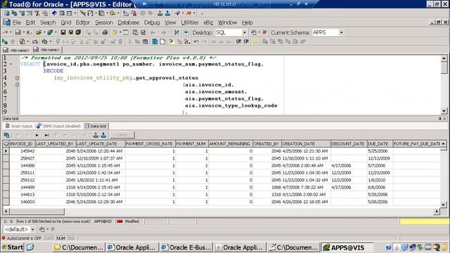Click the Save file floppy icon
450x253 pixels.
pos(63,32)
